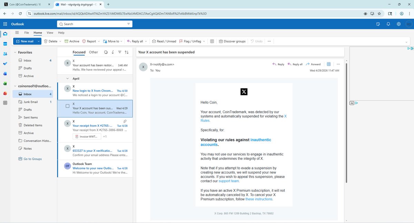414x223 pixels.
Task: Open the File menu
Action: click(27, 32)
